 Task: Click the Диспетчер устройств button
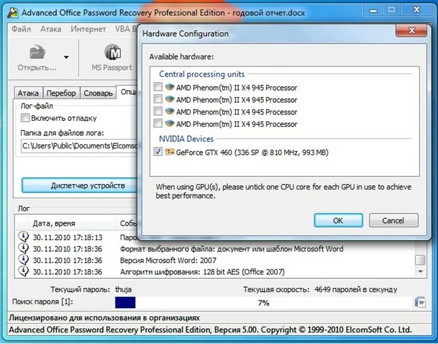point(80,186)
